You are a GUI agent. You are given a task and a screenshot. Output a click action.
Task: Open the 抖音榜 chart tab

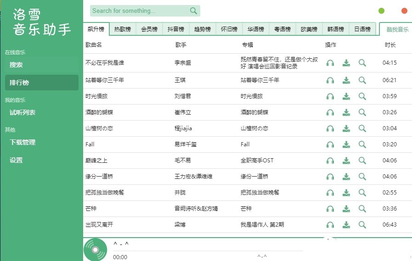point(176,29)
